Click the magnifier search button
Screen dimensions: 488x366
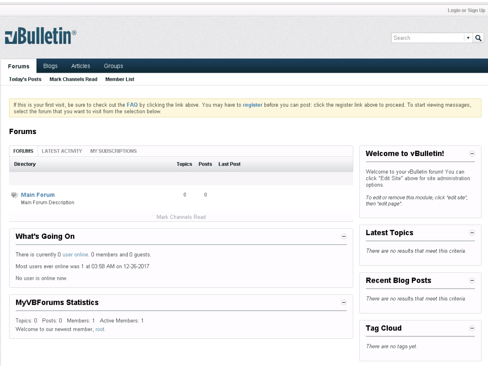(478, 38)
